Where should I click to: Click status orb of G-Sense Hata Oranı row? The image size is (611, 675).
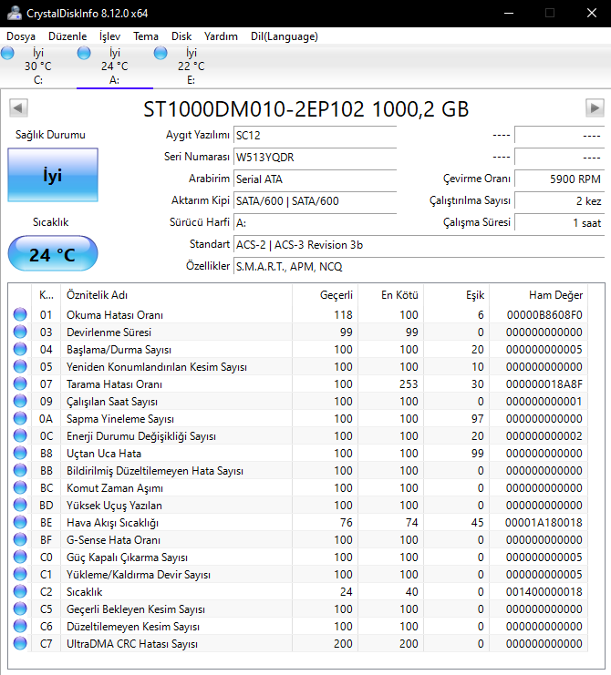pyautogui.click(x=20, y=539)
